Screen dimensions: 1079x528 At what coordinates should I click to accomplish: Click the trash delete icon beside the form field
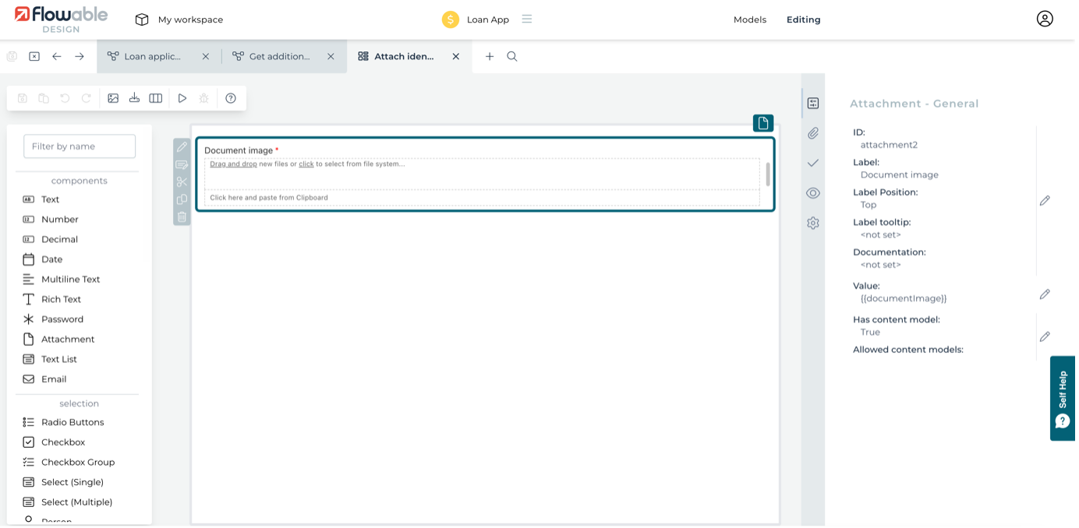[x=182, y=217]
